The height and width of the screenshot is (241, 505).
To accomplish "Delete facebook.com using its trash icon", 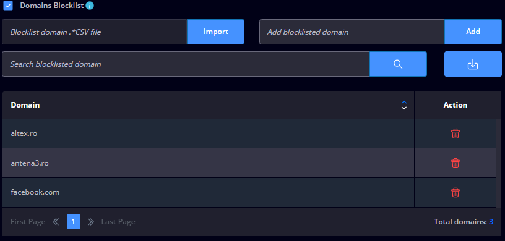I will (x=455, y=193).
